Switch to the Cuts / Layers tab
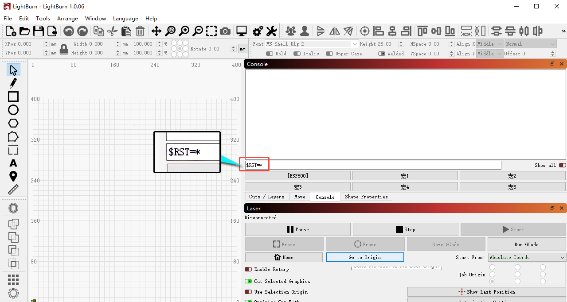The image size is (567, 302). click(266, 197)
